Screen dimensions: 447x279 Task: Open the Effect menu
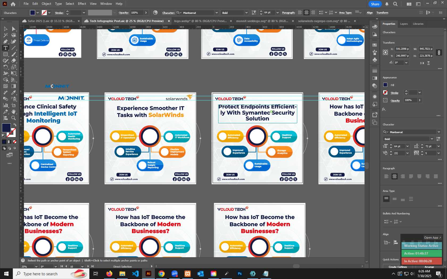tap(82, 4)
